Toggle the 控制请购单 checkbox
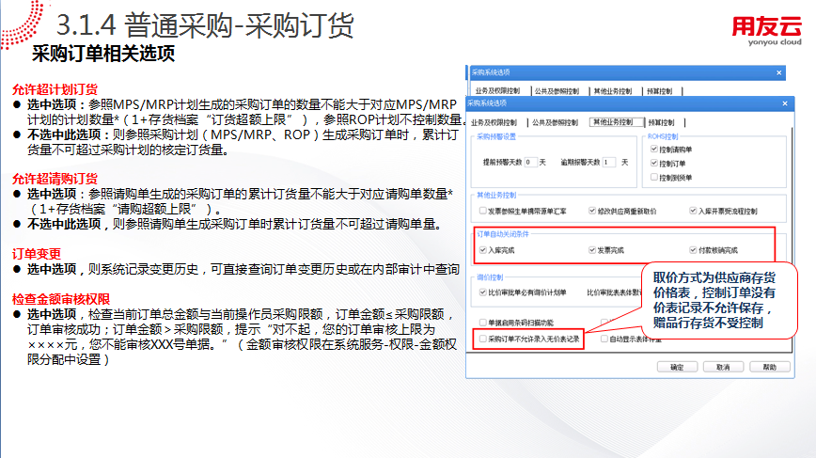The height and width of the screenshot is (458, 816). click(653, 150)
